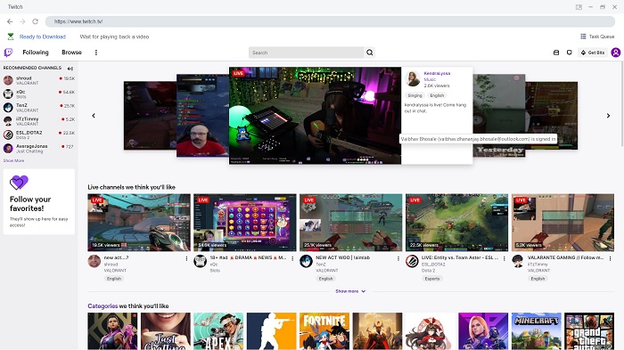This screenshot has width=624, height=350.
Task: Open the user profile avatar menu
Action: click(x=616, y=53)
